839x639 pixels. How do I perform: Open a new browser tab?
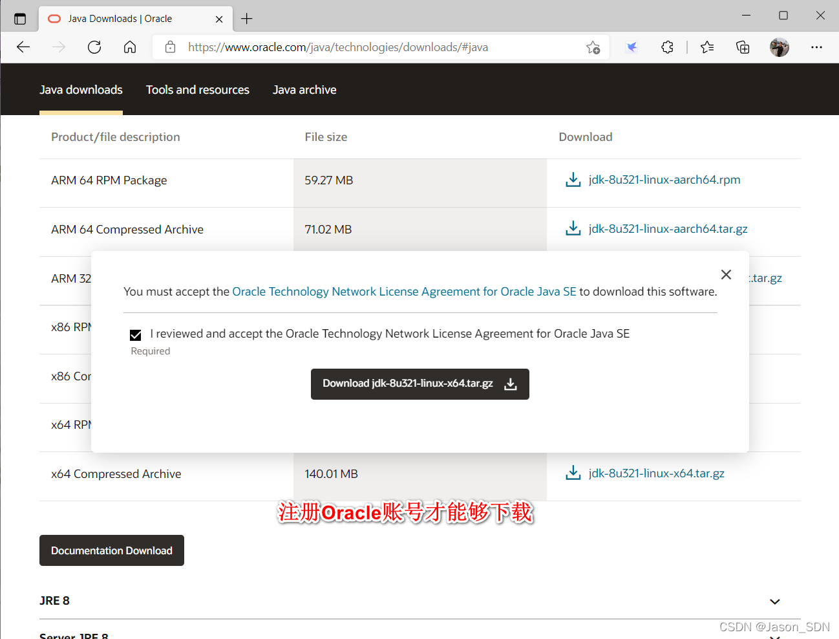(x=247, y=19)
